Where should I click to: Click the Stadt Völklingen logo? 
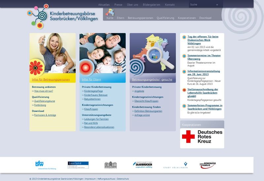176,165
